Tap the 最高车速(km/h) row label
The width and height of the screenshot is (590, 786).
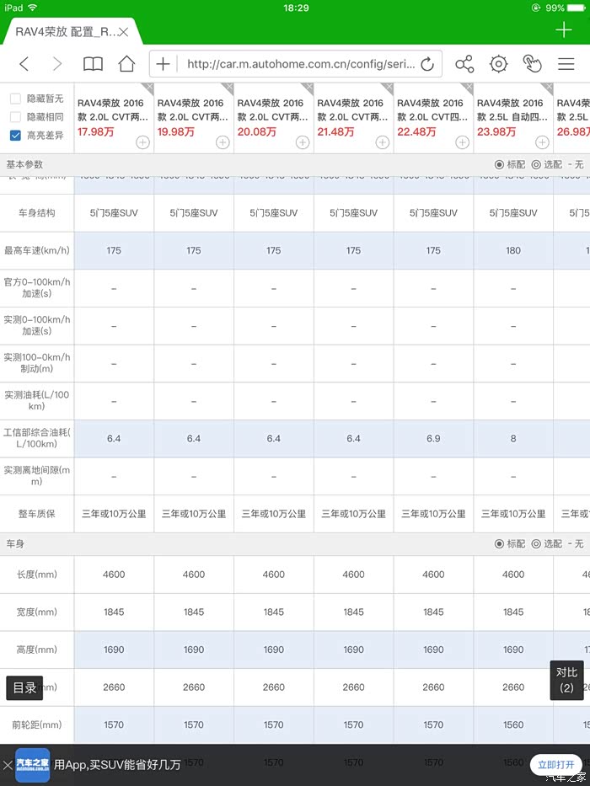click(36, 250)
